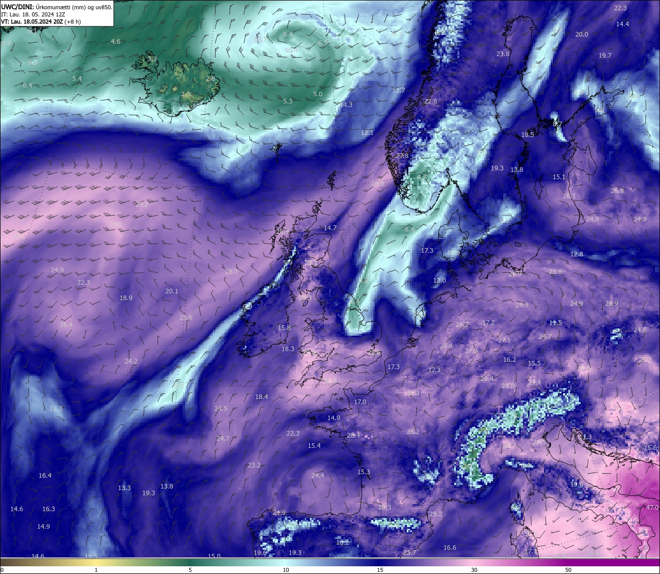Click the 11.3 value over the Atlantic
Viewport: 660px width, 574px height.
click(x=56, y=408)
